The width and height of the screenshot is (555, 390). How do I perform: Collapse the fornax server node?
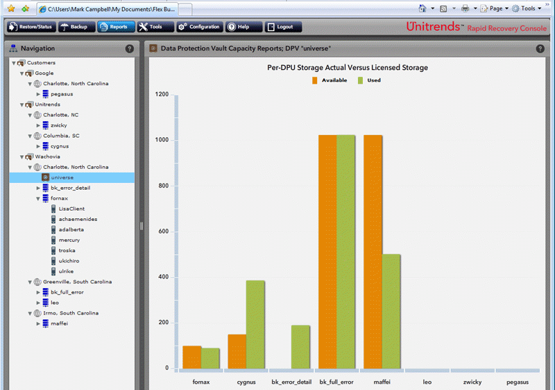[x=38, y=199]
